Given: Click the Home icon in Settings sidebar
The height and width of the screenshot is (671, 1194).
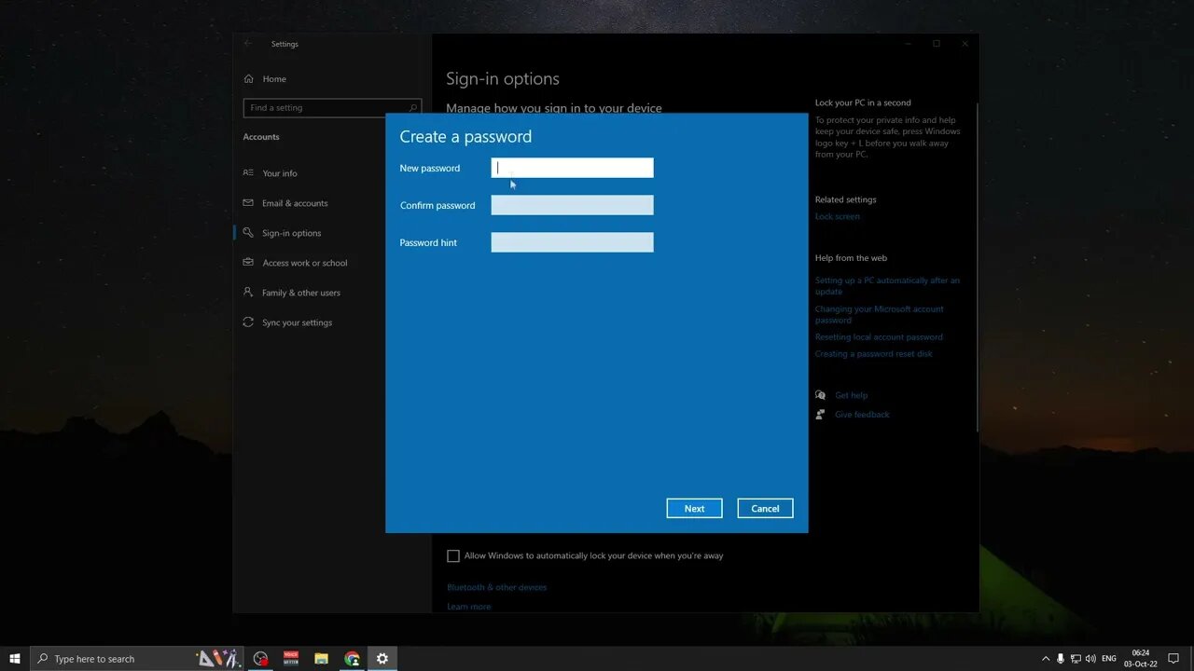Looking at the screenshot, I should tap(248, 78).
